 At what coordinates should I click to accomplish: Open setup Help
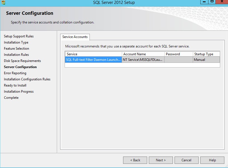[x=212, y=160]
